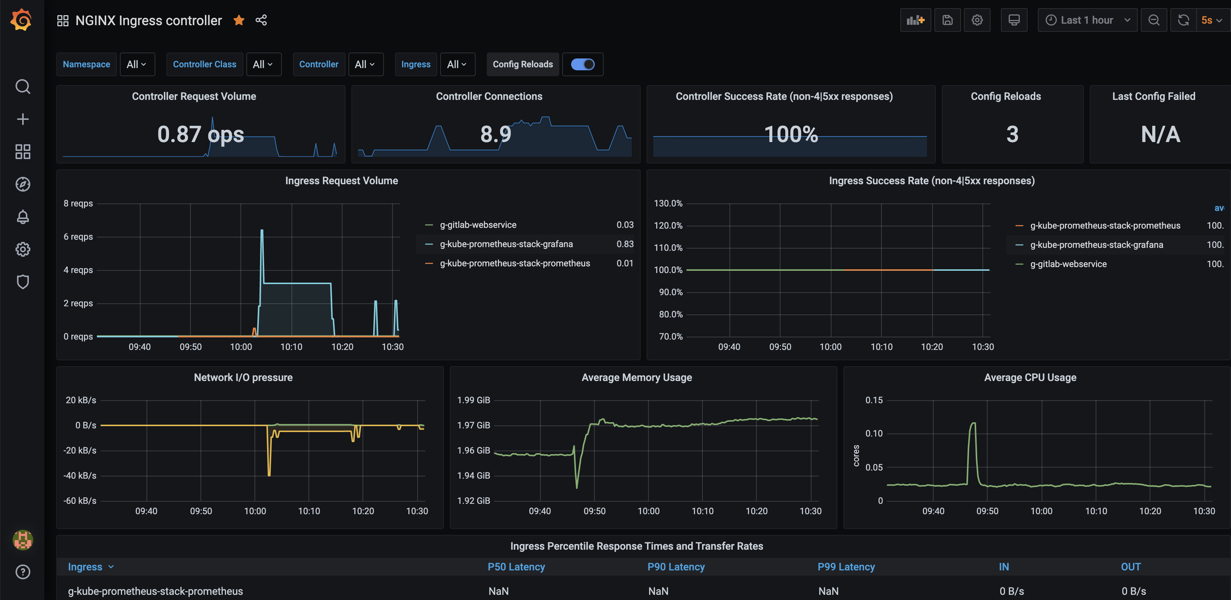Sort table by P50 Latency column
This screenshot has height=600, width=1231.
[516, 567]
